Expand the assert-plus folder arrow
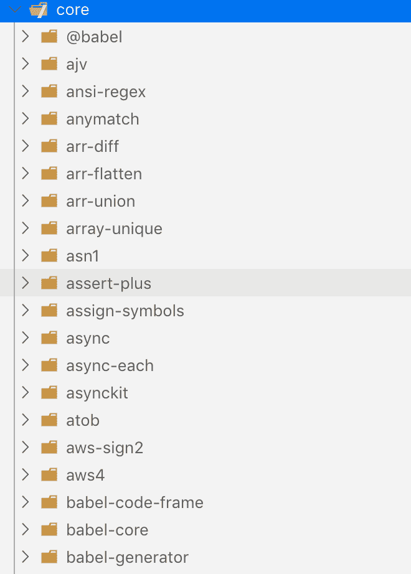This screenshot has width=411, height=574. click(26, 284)
